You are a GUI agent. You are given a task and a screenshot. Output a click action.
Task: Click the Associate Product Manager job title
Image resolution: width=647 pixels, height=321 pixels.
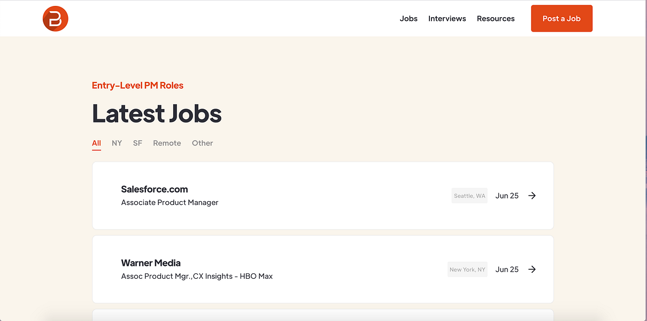[170, 203]
